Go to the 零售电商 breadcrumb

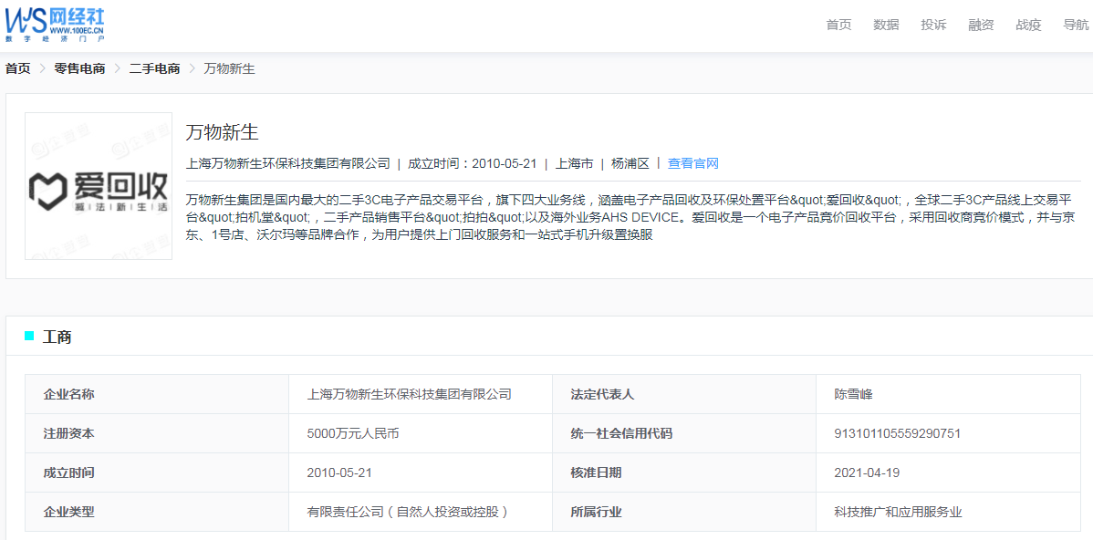[x=80, y=68]
